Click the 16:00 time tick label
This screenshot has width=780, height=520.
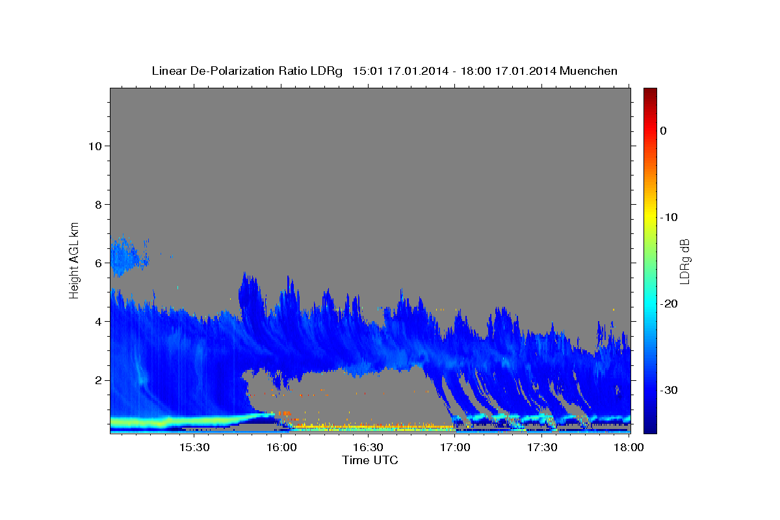[281, 448]
